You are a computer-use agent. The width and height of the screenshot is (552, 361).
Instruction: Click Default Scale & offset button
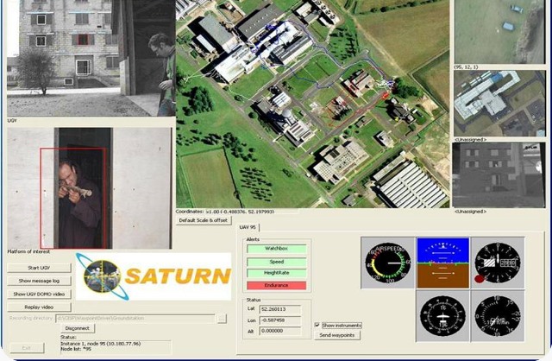(x=204, y=220)
